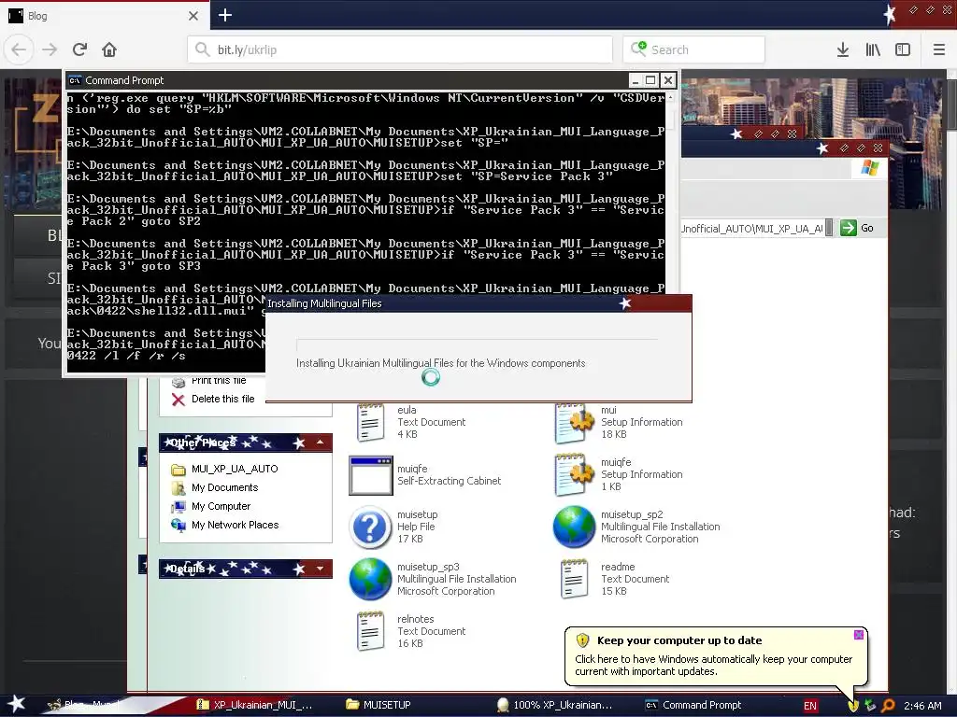
Task: Click the EN language indicator
Action: tap(810, 706)
